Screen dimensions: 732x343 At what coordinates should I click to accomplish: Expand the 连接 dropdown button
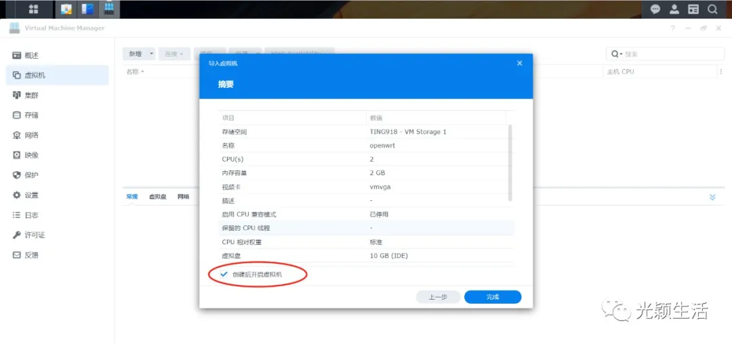coord(175,53)
